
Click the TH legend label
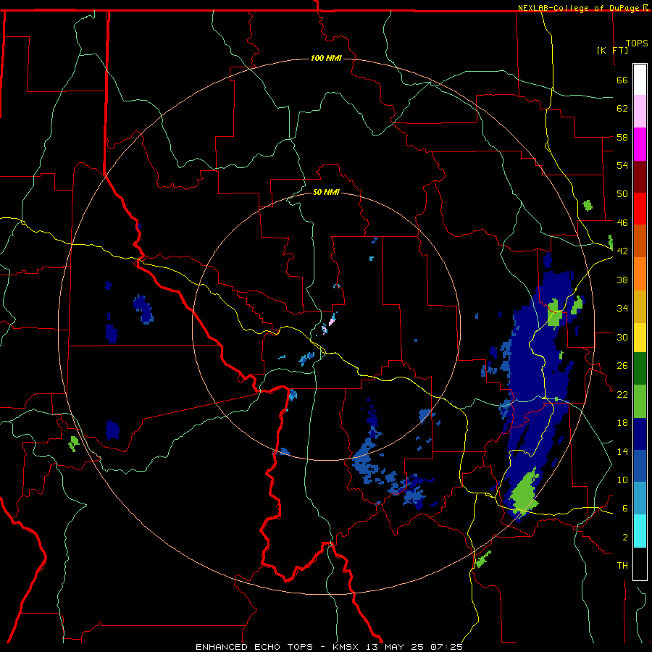click(622, 566)
